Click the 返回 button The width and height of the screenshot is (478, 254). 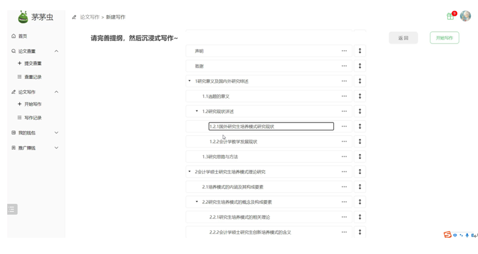(403, 38)
